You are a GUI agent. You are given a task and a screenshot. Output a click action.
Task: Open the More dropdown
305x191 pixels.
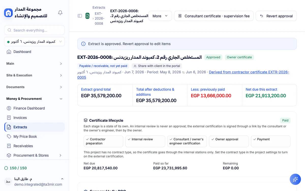(160, 16)
